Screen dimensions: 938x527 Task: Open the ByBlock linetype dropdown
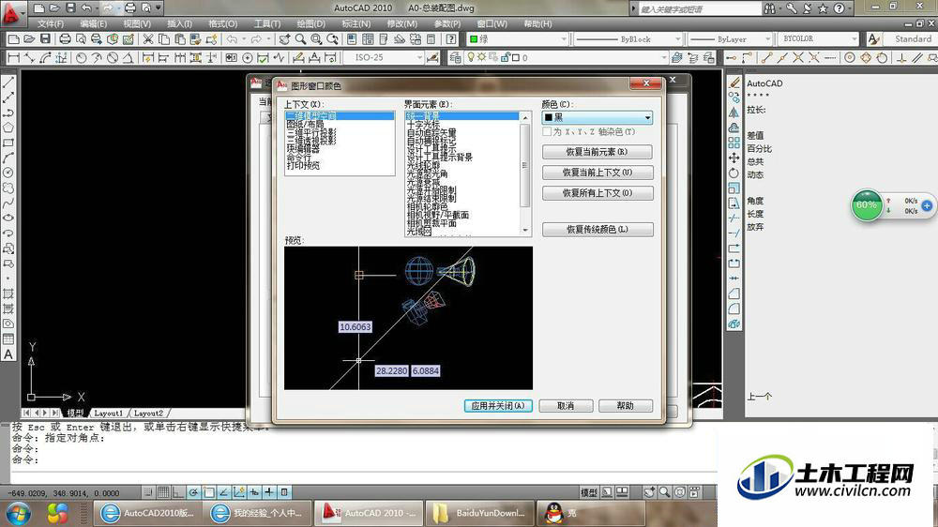coord(628,38)
